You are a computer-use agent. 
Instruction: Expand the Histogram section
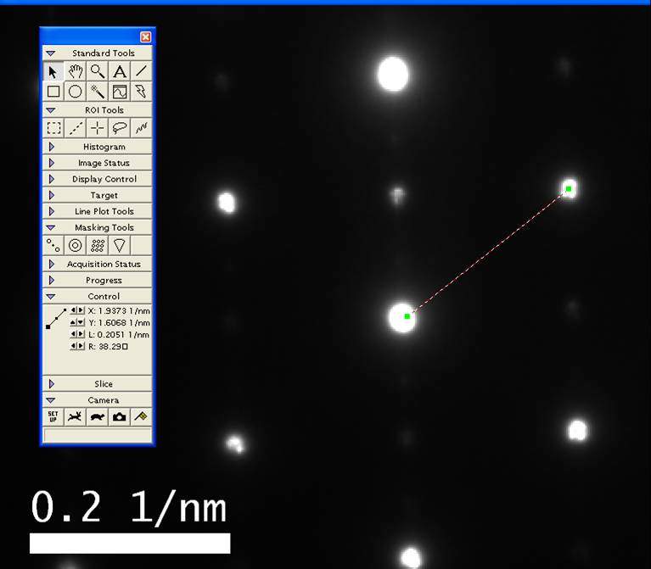pos(52,147)
